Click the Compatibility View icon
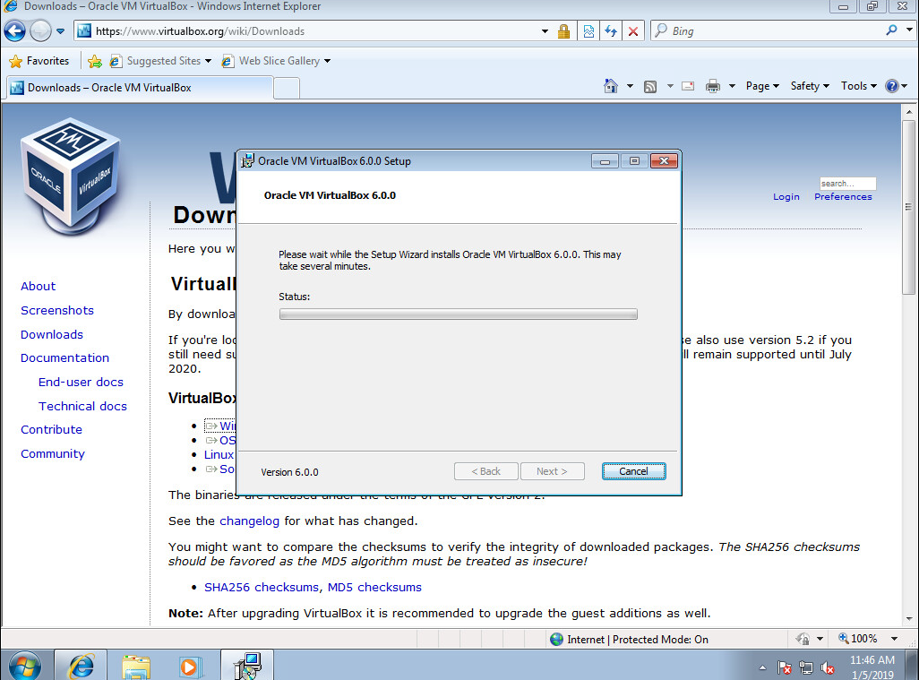 [x=589, y=31]
